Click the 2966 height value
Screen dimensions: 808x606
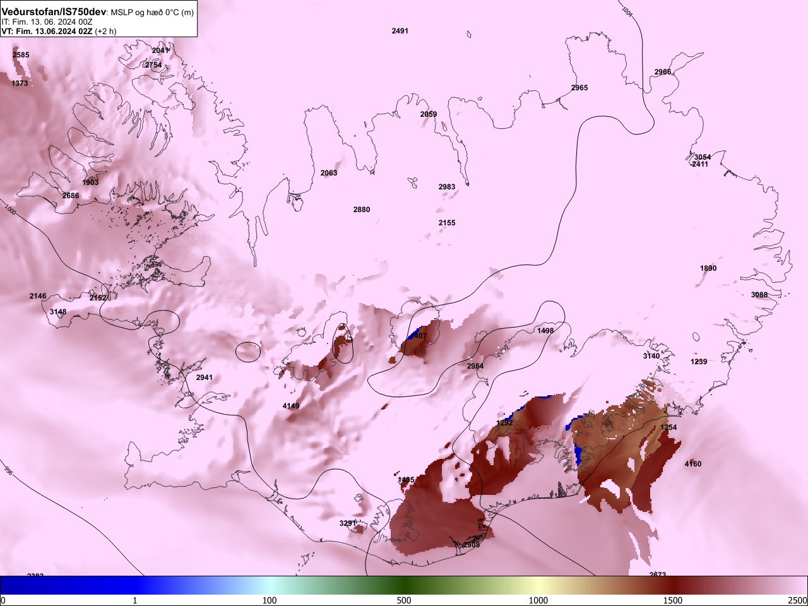pyautogui.click(x=663, y=72)
